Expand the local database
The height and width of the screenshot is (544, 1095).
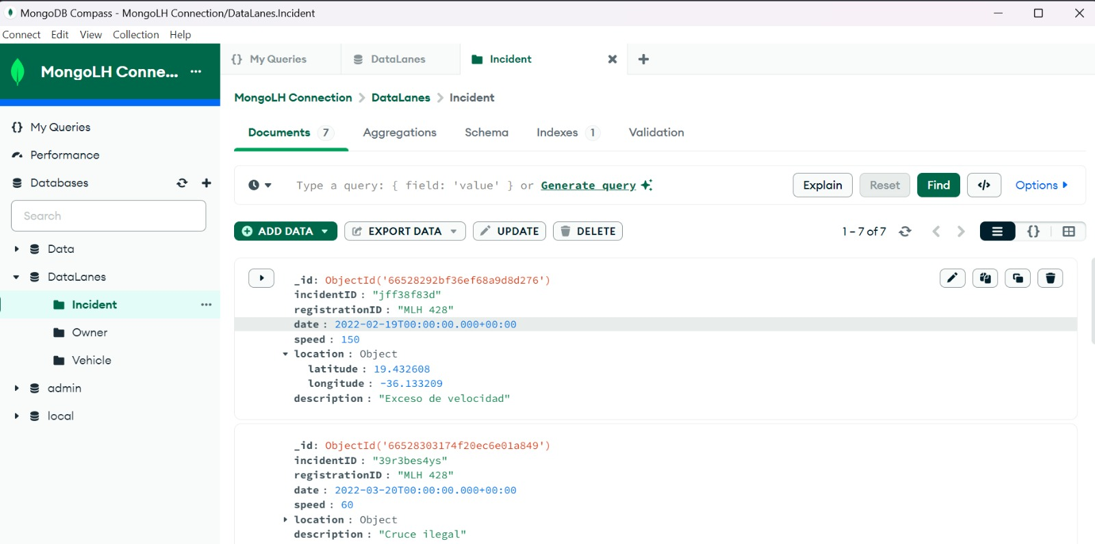16,416
